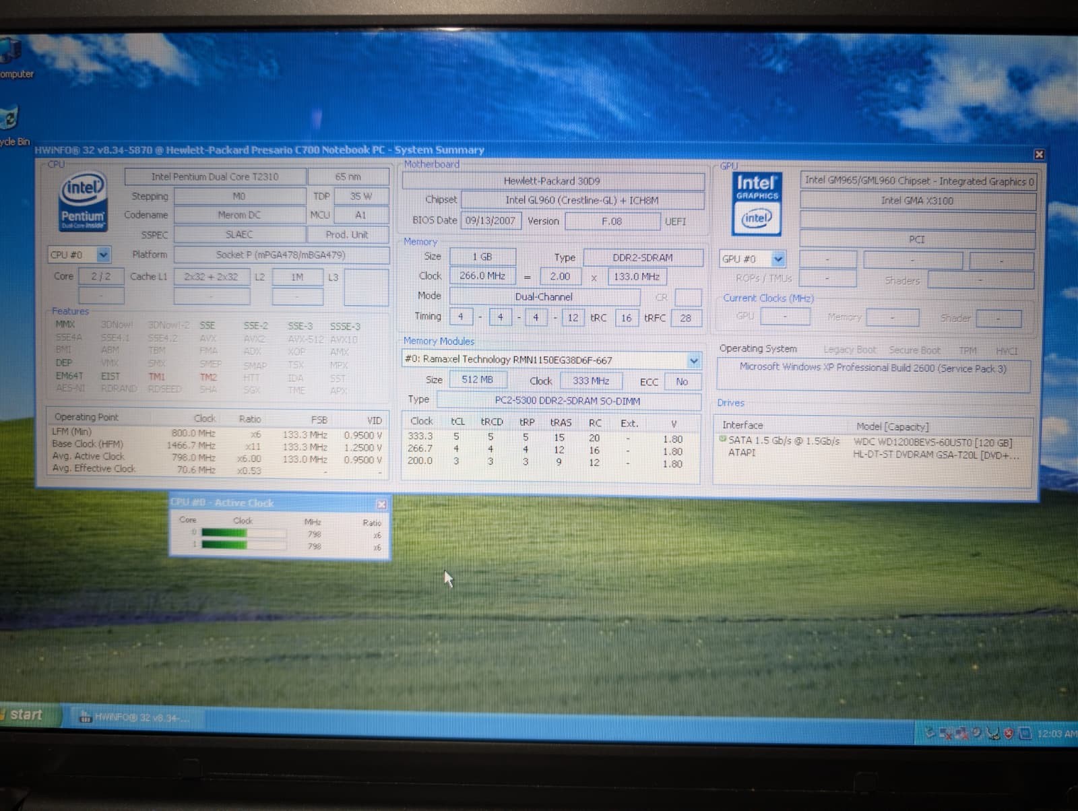The width and height of the screenshot is (1078, 811).
Task: Click the Dual-Channel mode field
Action: click(544, 296)
